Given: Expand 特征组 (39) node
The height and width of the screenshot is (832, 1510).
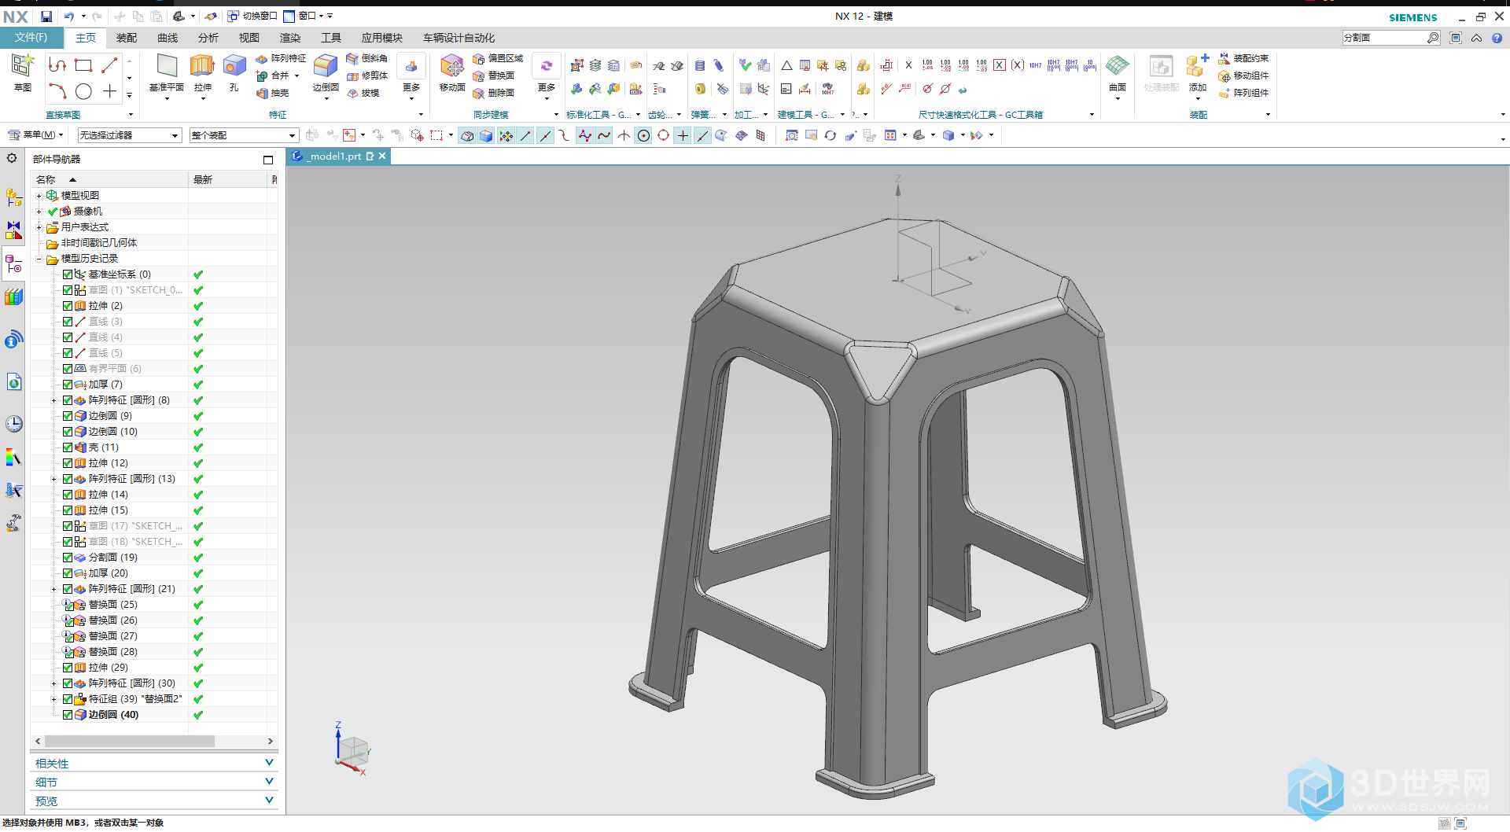Looking at the screenshot, I should [x=54, y=699].
